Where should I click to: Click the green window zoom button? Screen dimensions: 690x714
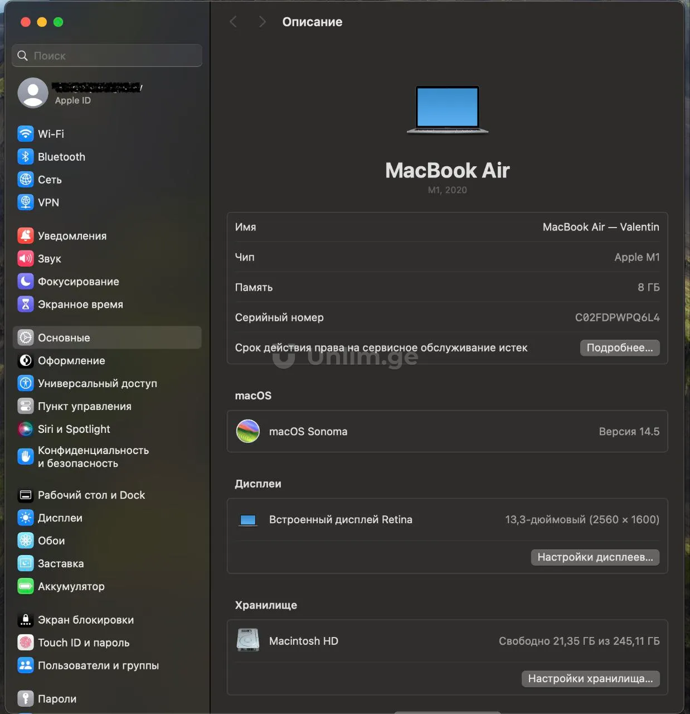58,22
